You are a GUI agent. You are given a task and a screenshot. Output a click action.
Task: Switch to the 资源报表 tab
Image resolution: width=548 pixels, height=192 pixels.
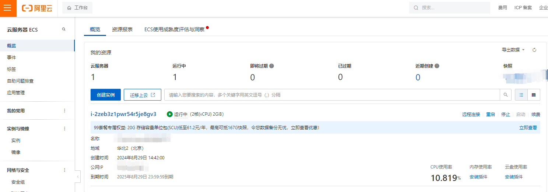[122, 29]
